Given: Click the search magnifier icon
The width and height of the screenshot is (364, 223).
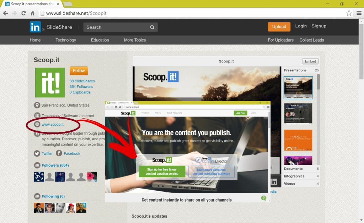Looking at the screenshot, I should click(x=152, y=27).
